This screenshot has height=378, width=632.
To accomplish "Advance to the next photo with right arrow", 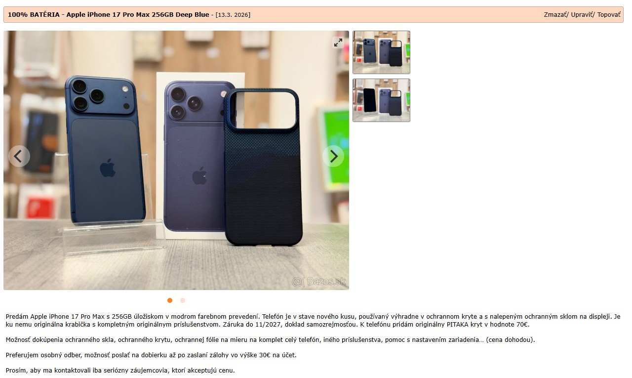I will click(x=333, y=156).
